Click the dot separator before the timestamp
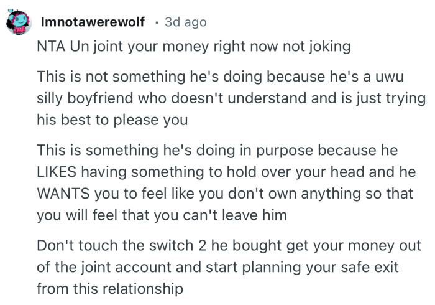Viewport: 435px width, 305px height. [158, 22]
